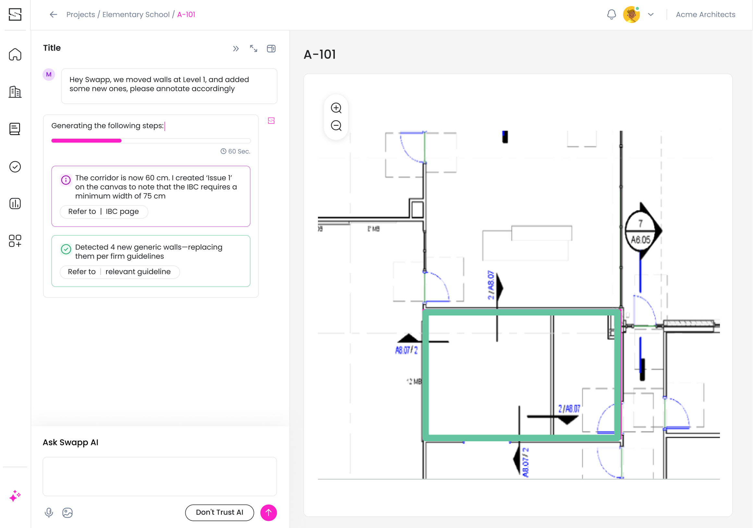Open the bar chart icon in the sidebar
Image resolution: width=753 pixels, height=528 pixels.
[x=15, y=204]
